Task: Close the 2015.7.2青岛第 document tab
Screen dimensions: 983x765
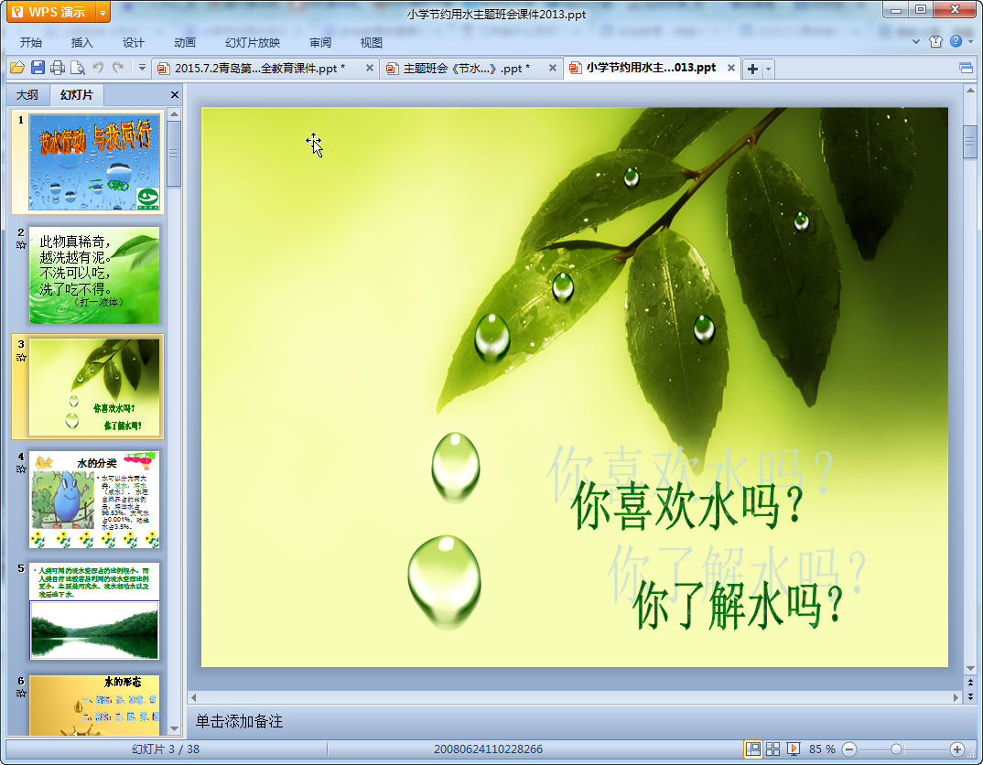Action: coord(370,69)
